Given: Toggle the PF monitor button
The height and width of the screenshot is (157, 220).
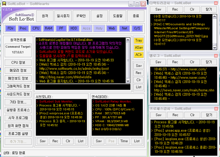Looking at the screenshot, I should pyautogui.click(x=61, y=28).
